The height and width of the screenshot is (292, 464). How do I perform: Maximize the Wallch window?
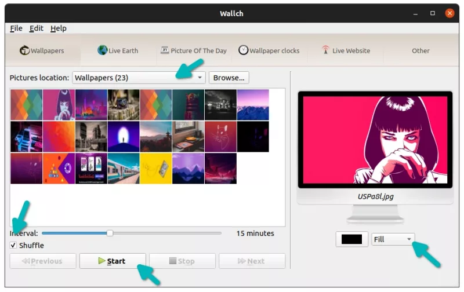433,13
